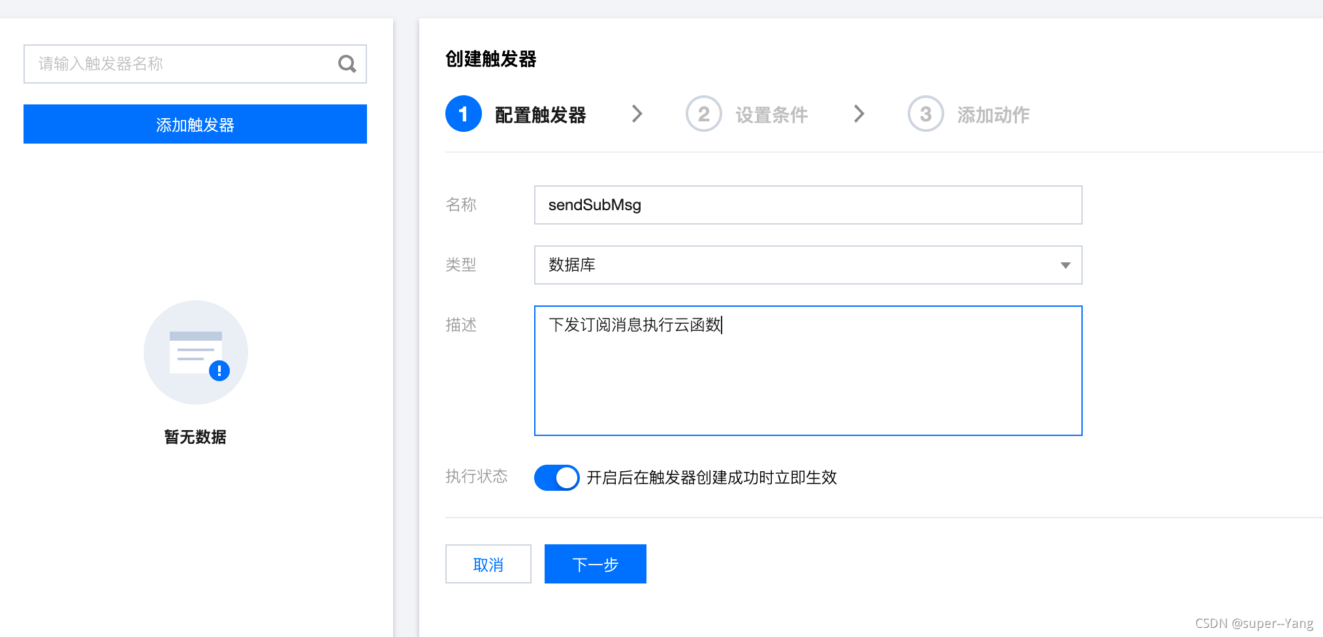This screenshot has height=637, width=1323.
Task: Click the exclamation badge on the illustration
Action: (x=219, y=370)
